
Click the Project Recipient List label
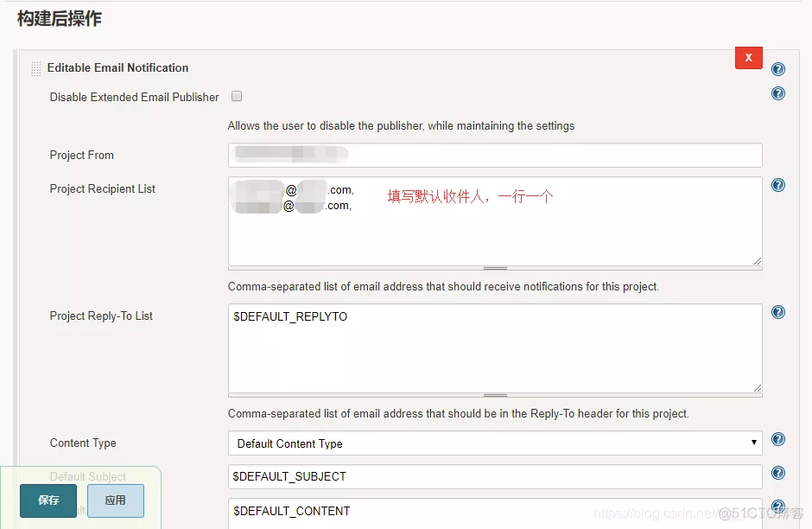pyautogui.click(x=103, y=189)
